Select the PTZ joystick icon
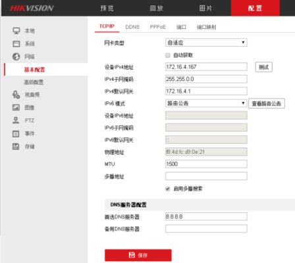The width and height of the screenshot is (295, 263). pos(16,120)
